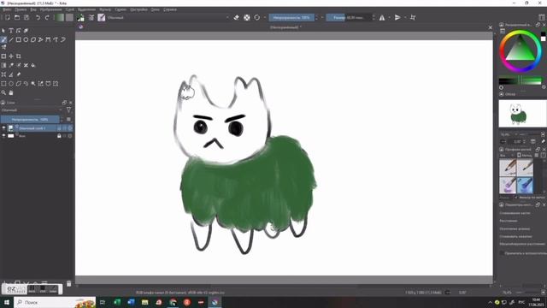Image resolution: width=547 pixels, height=308 pixels.
Task: Adjust the brush opacity slider in the toolbar
Action: pyautogui.click(x=291, y=17)
